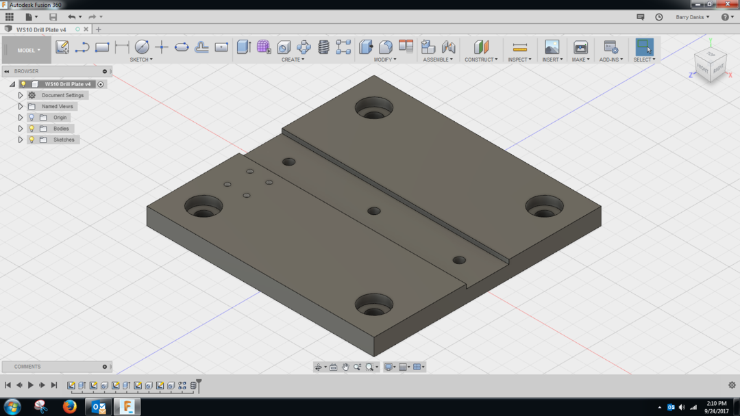Select the Center Diameter Circle sketch tool
Viewport: 740px width, 416px height.
coord(142,47)
